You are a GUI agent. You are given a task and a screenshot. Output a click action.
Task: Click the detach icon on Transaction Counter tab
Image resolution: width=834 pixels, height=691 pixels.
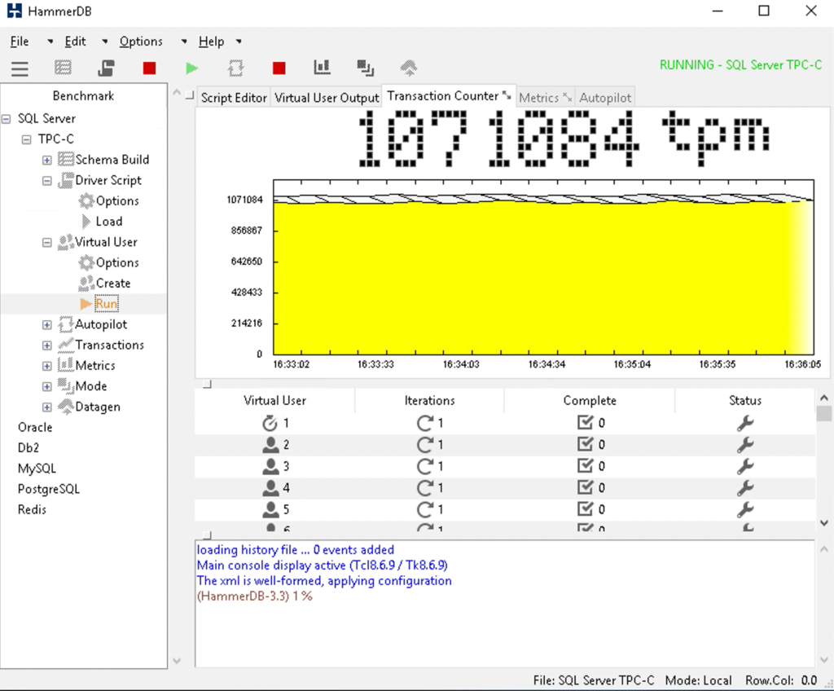coord(507,96)
